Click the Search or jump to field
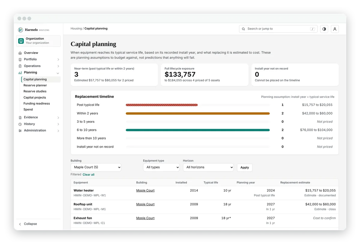 278,29
